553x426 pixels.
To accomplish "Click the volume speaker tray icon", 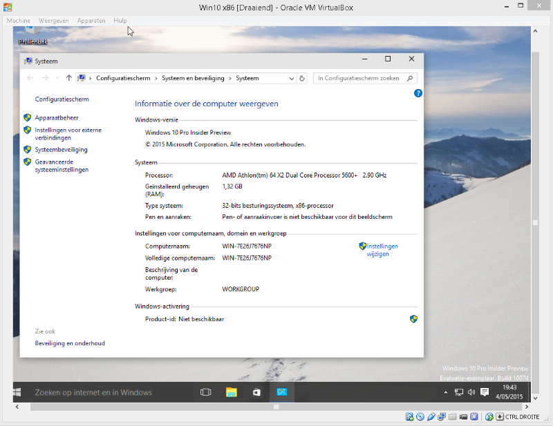I will (x=471, y=392).
